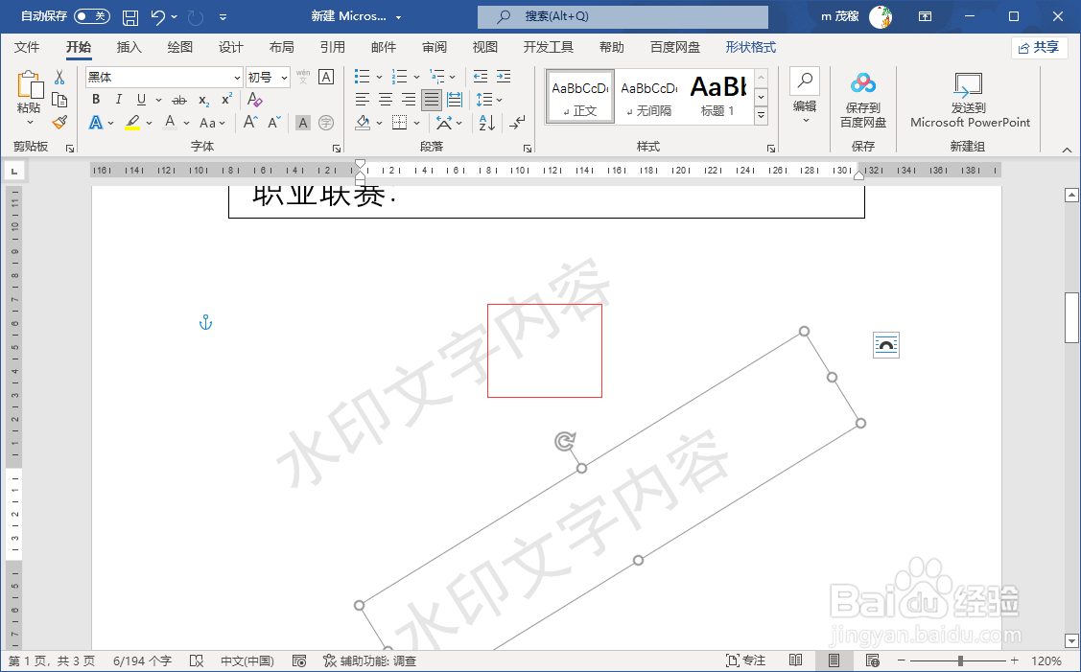Click the Copy icon

coord(59,100)
